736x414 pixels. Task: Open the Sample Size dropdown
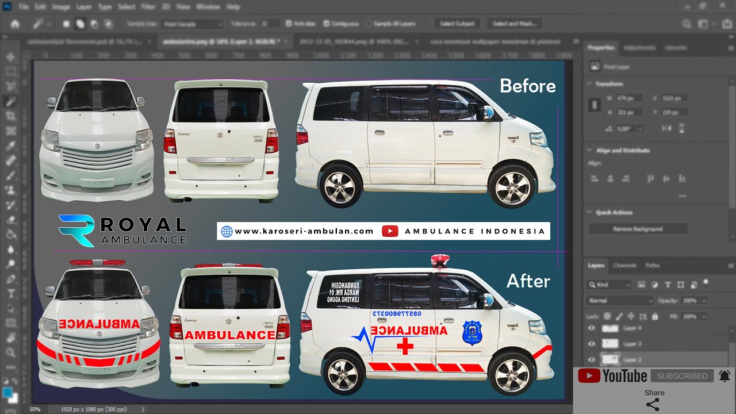[191, 24]
